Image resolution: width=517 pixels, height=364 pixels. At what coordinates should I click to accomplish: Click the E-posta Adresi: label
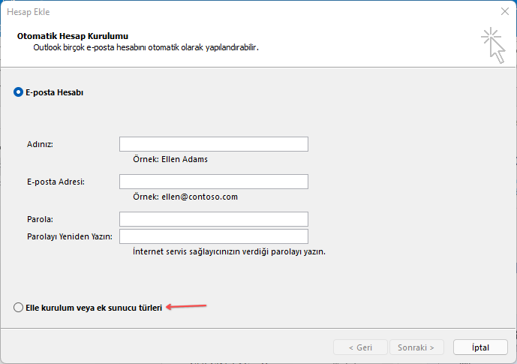click(56, 182)
